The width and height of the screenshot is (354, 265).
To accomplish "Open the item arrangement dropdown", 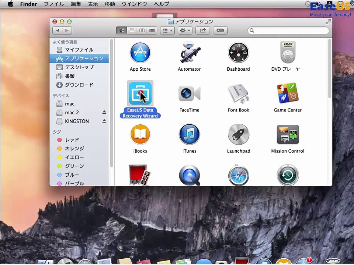I will tap(167, 31).
